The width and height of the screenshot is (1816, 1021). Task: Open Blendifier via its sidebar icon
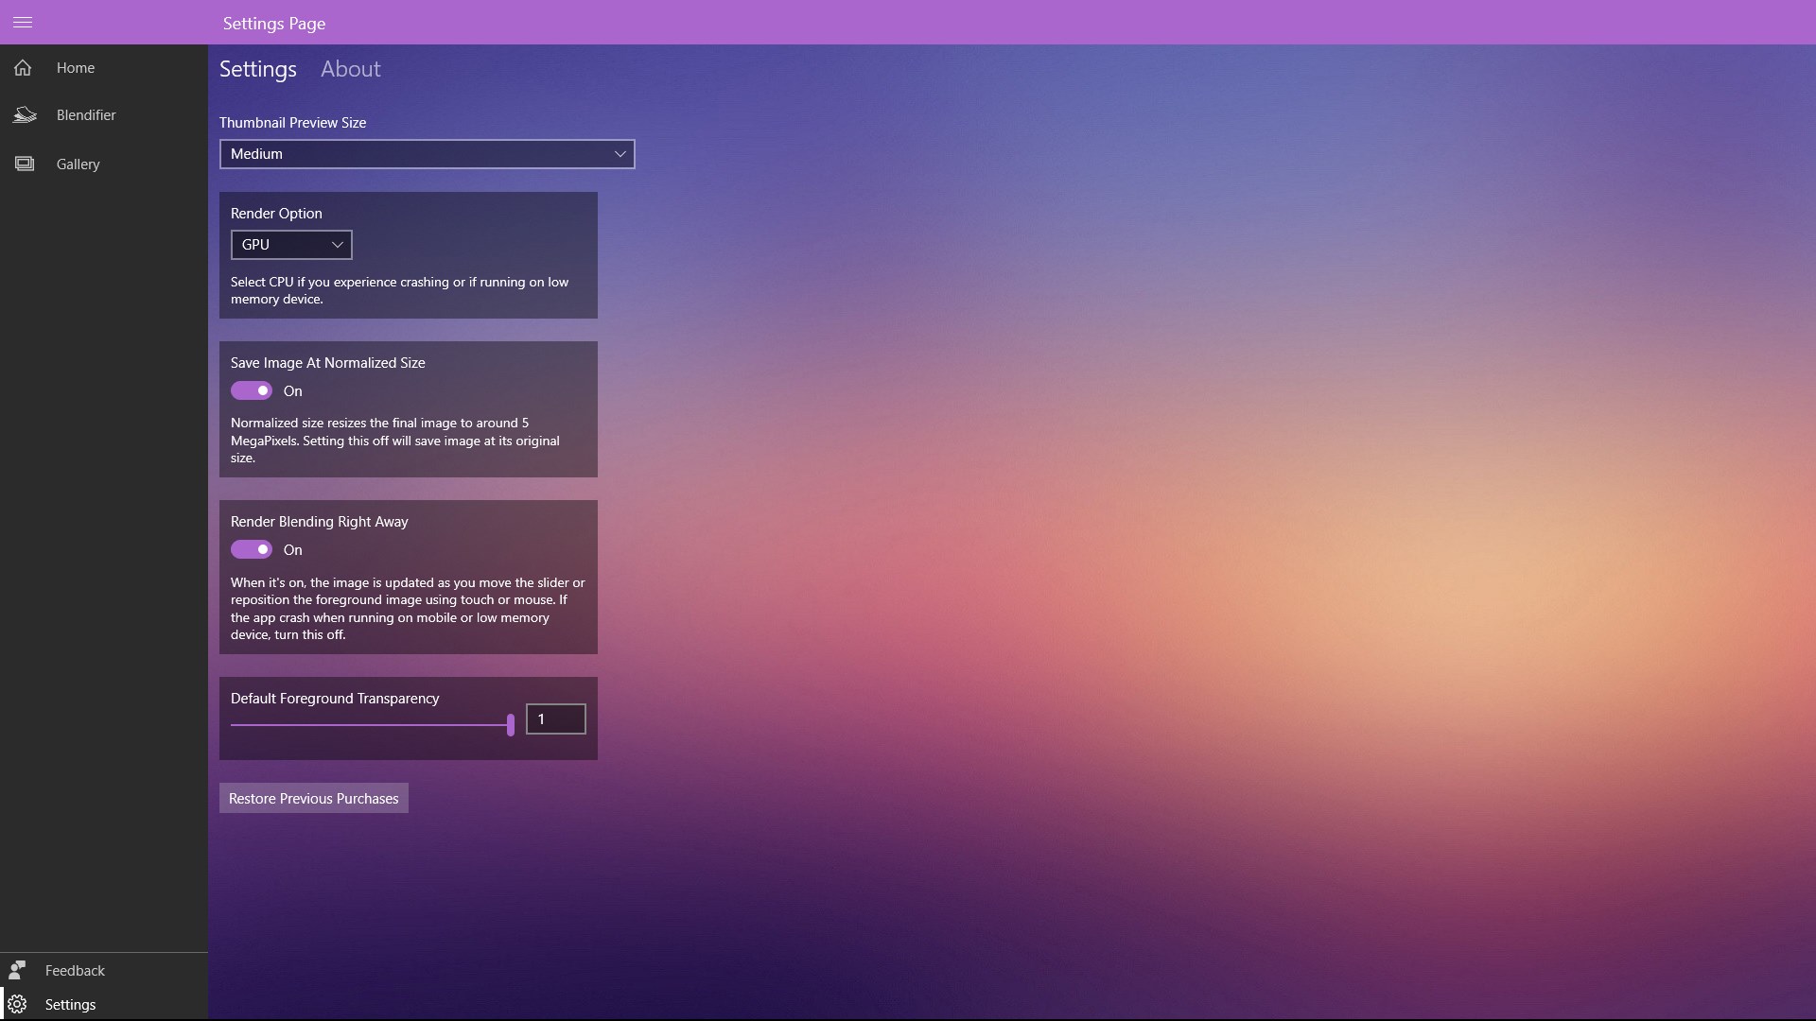pyautogui.click(x=25, y=115)
